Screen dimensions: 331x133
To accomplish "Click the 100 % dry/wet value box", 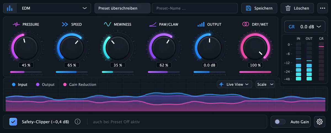I will [255, 65].
